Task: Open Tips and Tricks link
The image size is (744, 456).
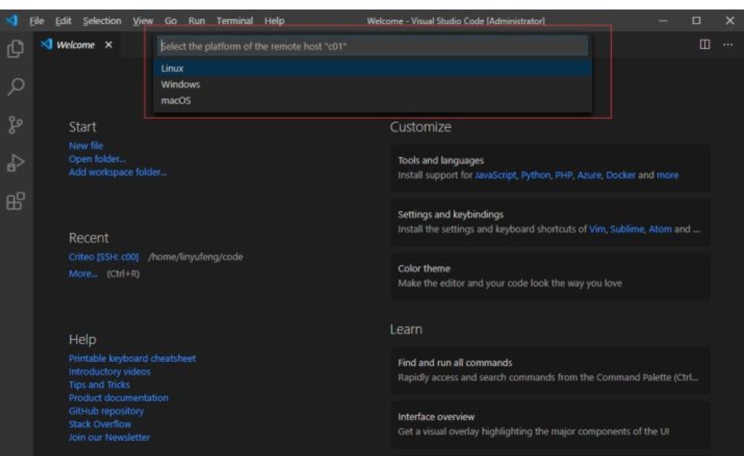Action: (99, 385)
